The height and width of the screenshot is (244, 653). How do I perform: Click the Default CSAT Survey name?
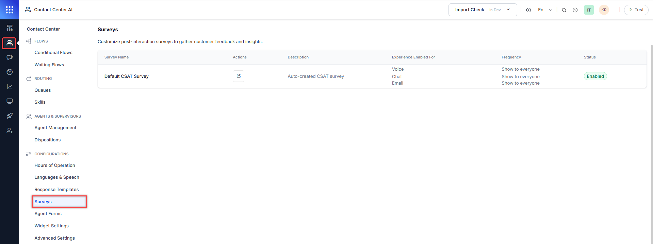point(126,76)
